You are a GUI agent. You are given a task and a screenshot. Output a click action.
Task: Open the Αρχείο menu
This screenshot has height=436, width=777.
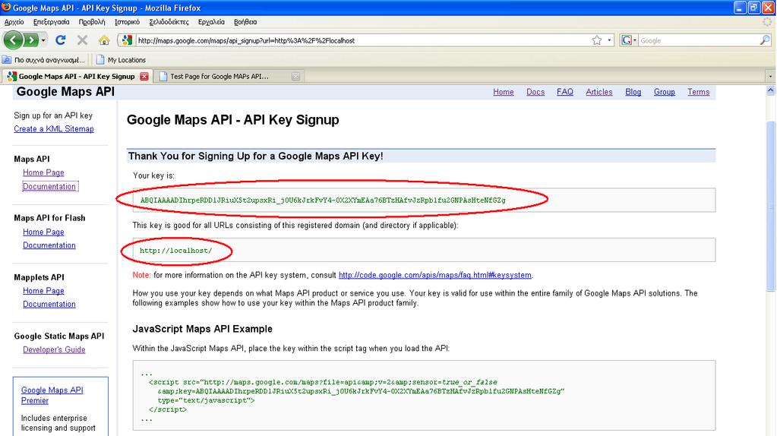[14, 22]
